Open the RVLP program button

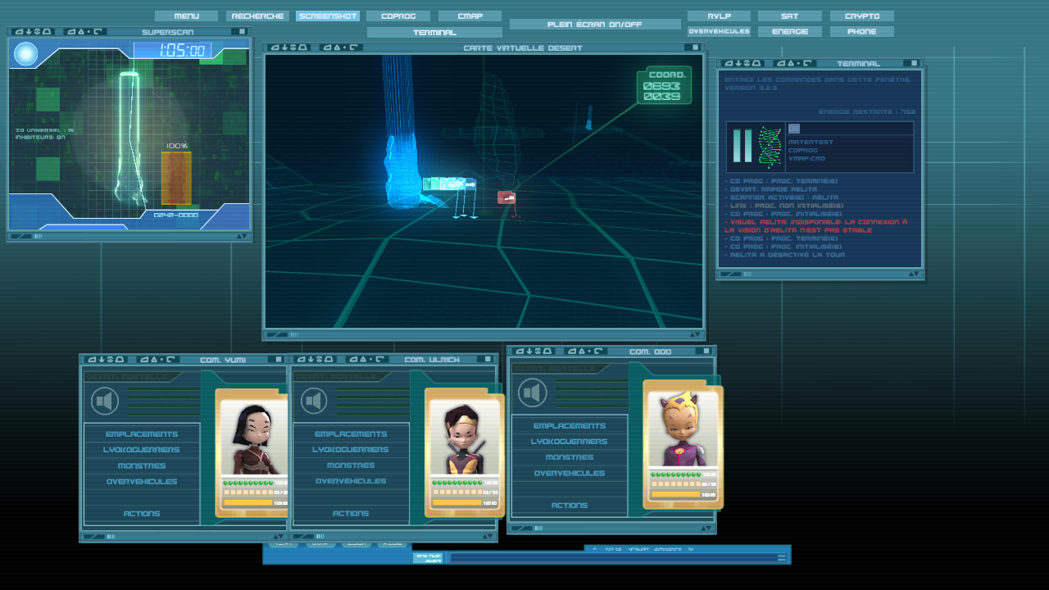(x=719, y=16)
